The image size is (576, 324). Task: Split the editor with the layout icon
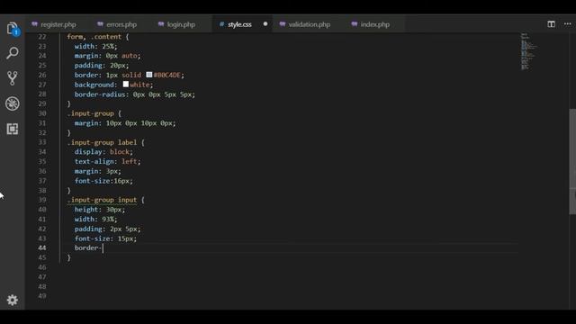(x=551, y=24)
